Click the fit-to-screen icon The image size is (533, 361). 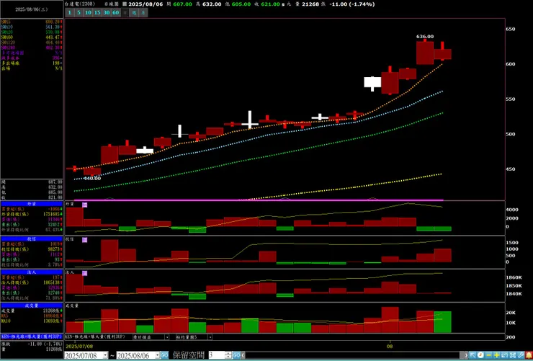coord(513,355)
